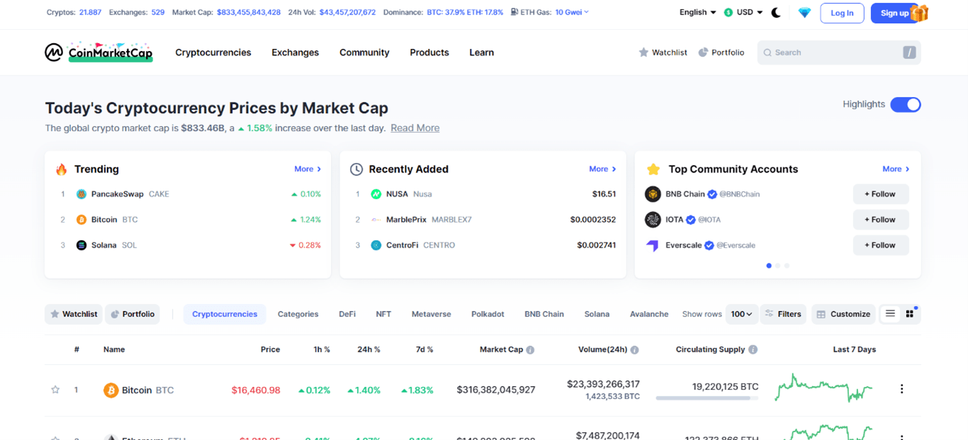Toggle the Highlights switch off
968x440 pixels.
(906, 105)
